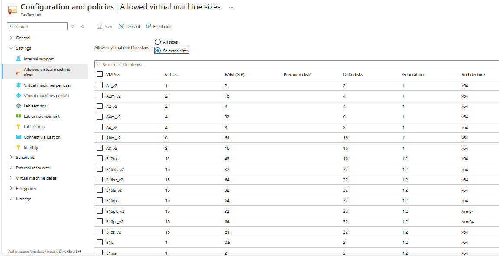
Task: Click the Feedback person icon
Action: (148, 27)
